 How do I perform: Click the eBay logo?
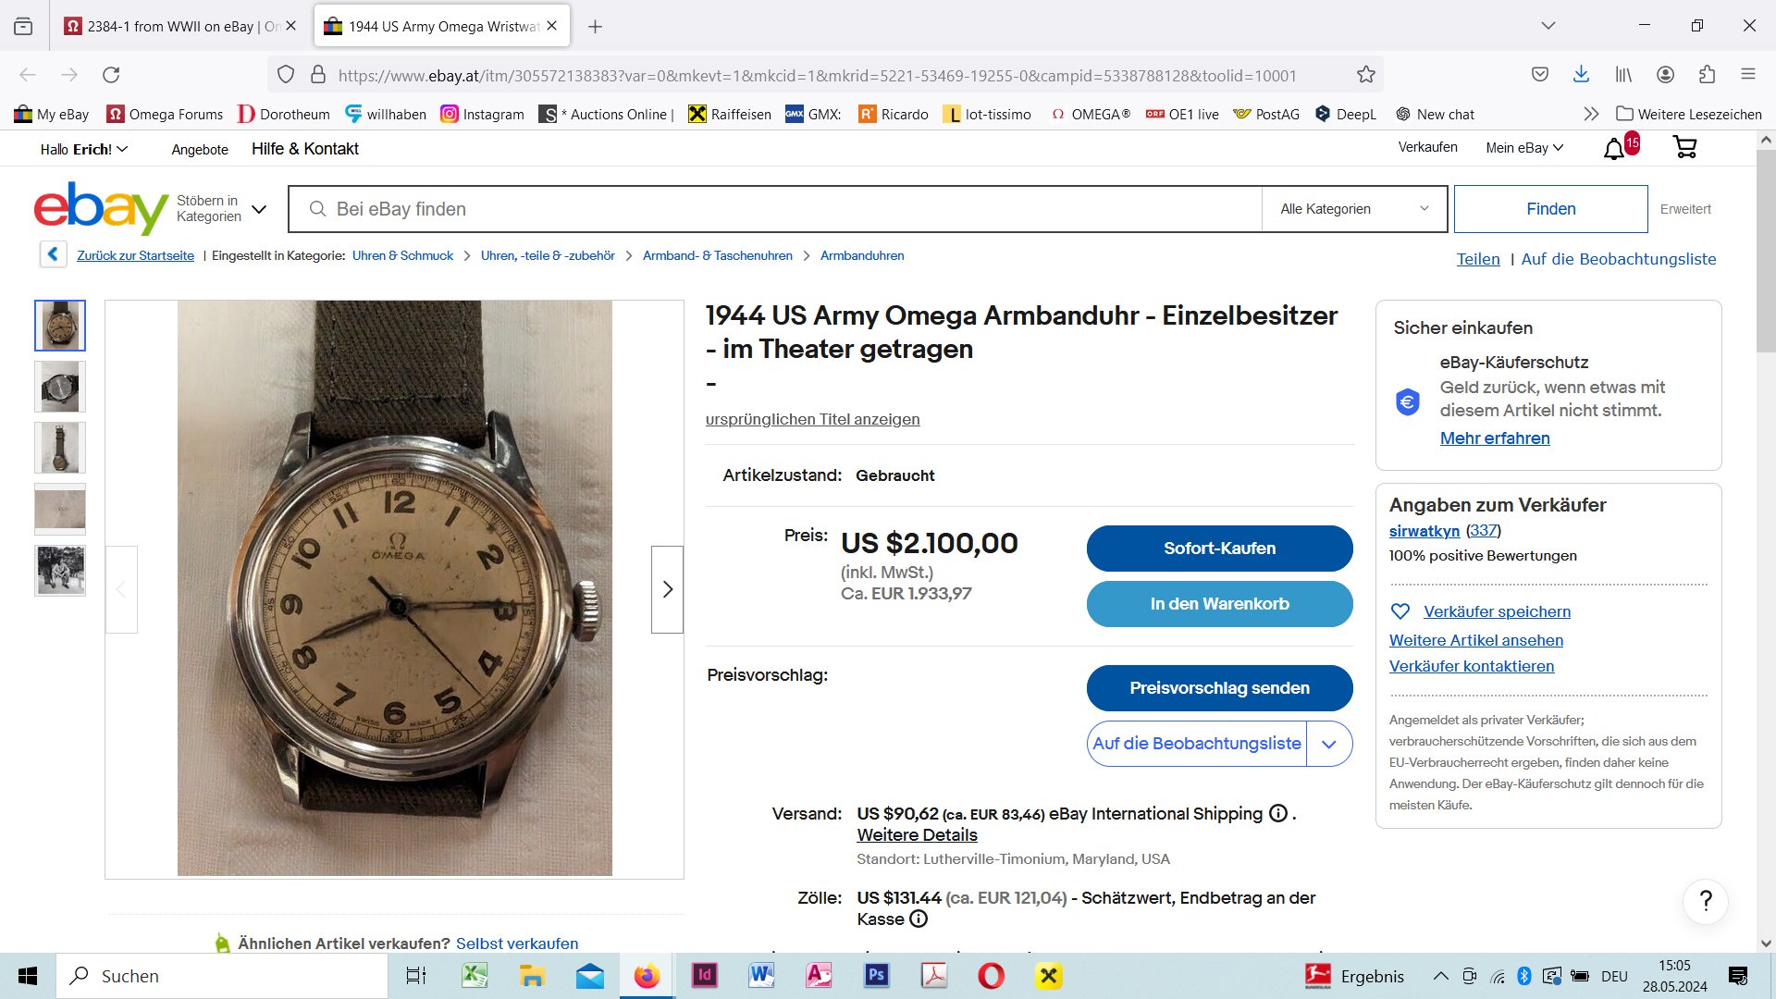[x=101, y=208]
